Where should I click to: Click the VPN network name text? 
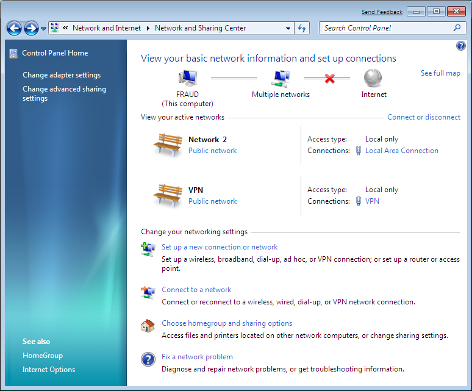(x=196, y=190)
